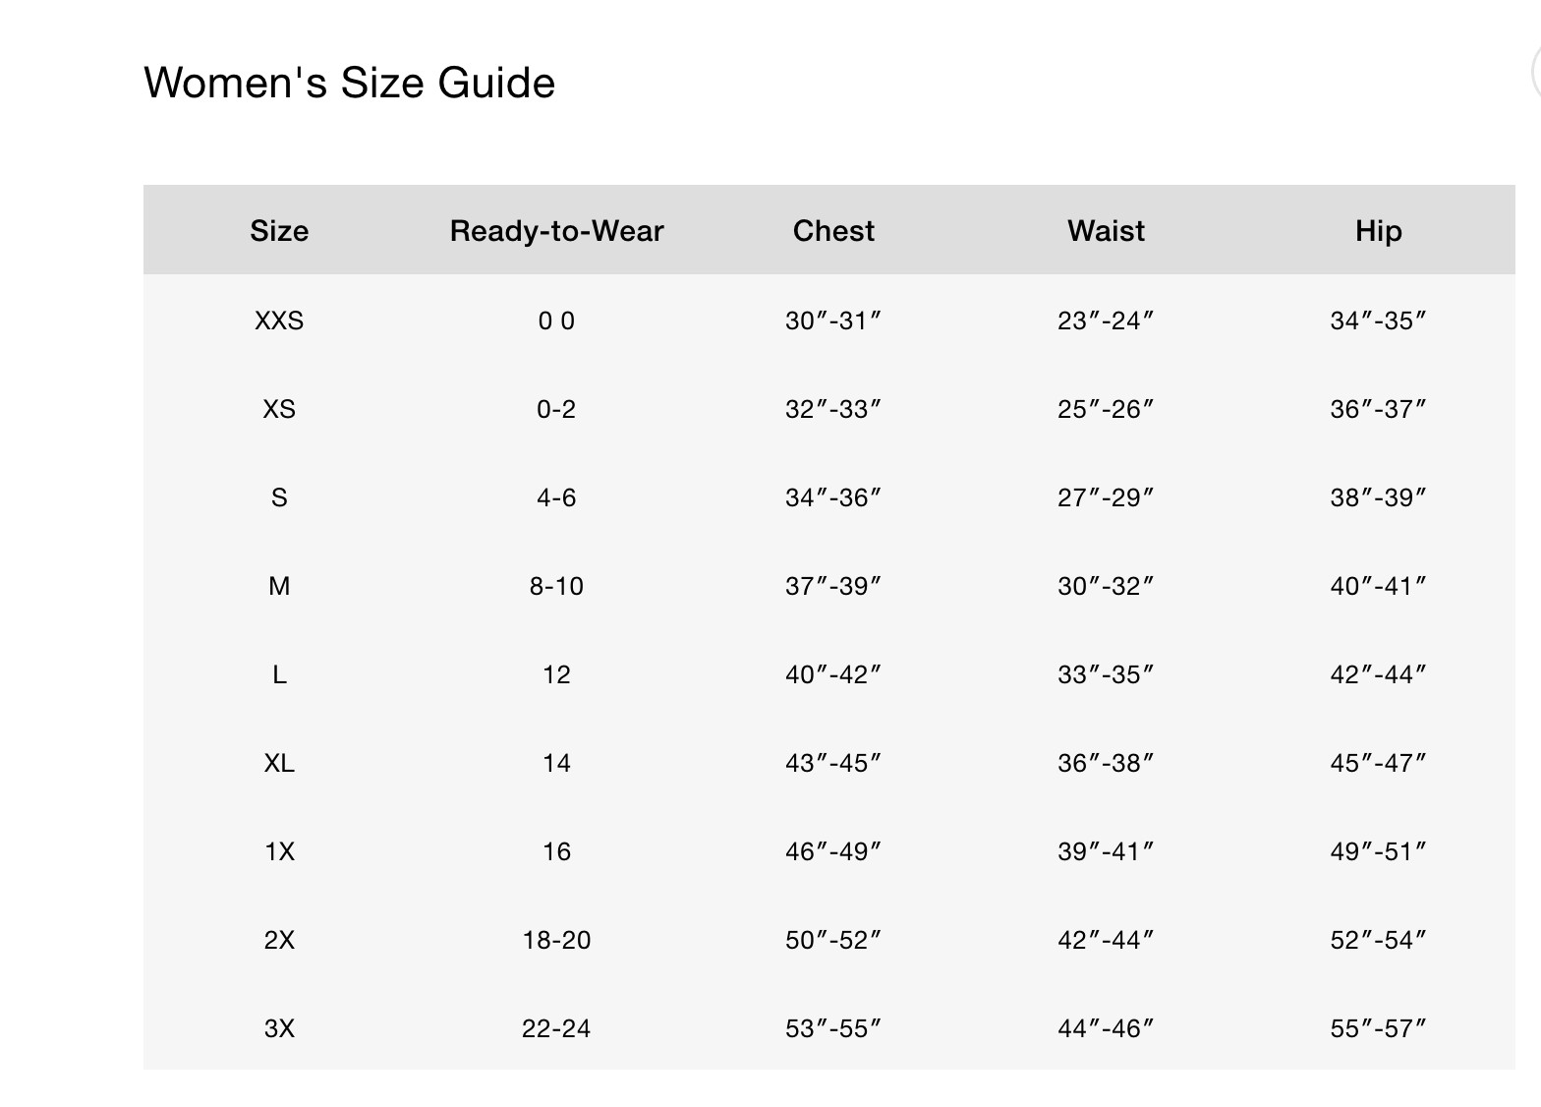Click chest measurement 40″-42″

[833, 674]
